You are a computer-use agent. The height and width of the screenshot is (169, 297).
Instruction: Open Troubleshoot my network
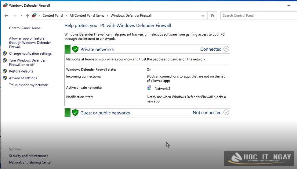pyautogui.click(x=28, y=85)
